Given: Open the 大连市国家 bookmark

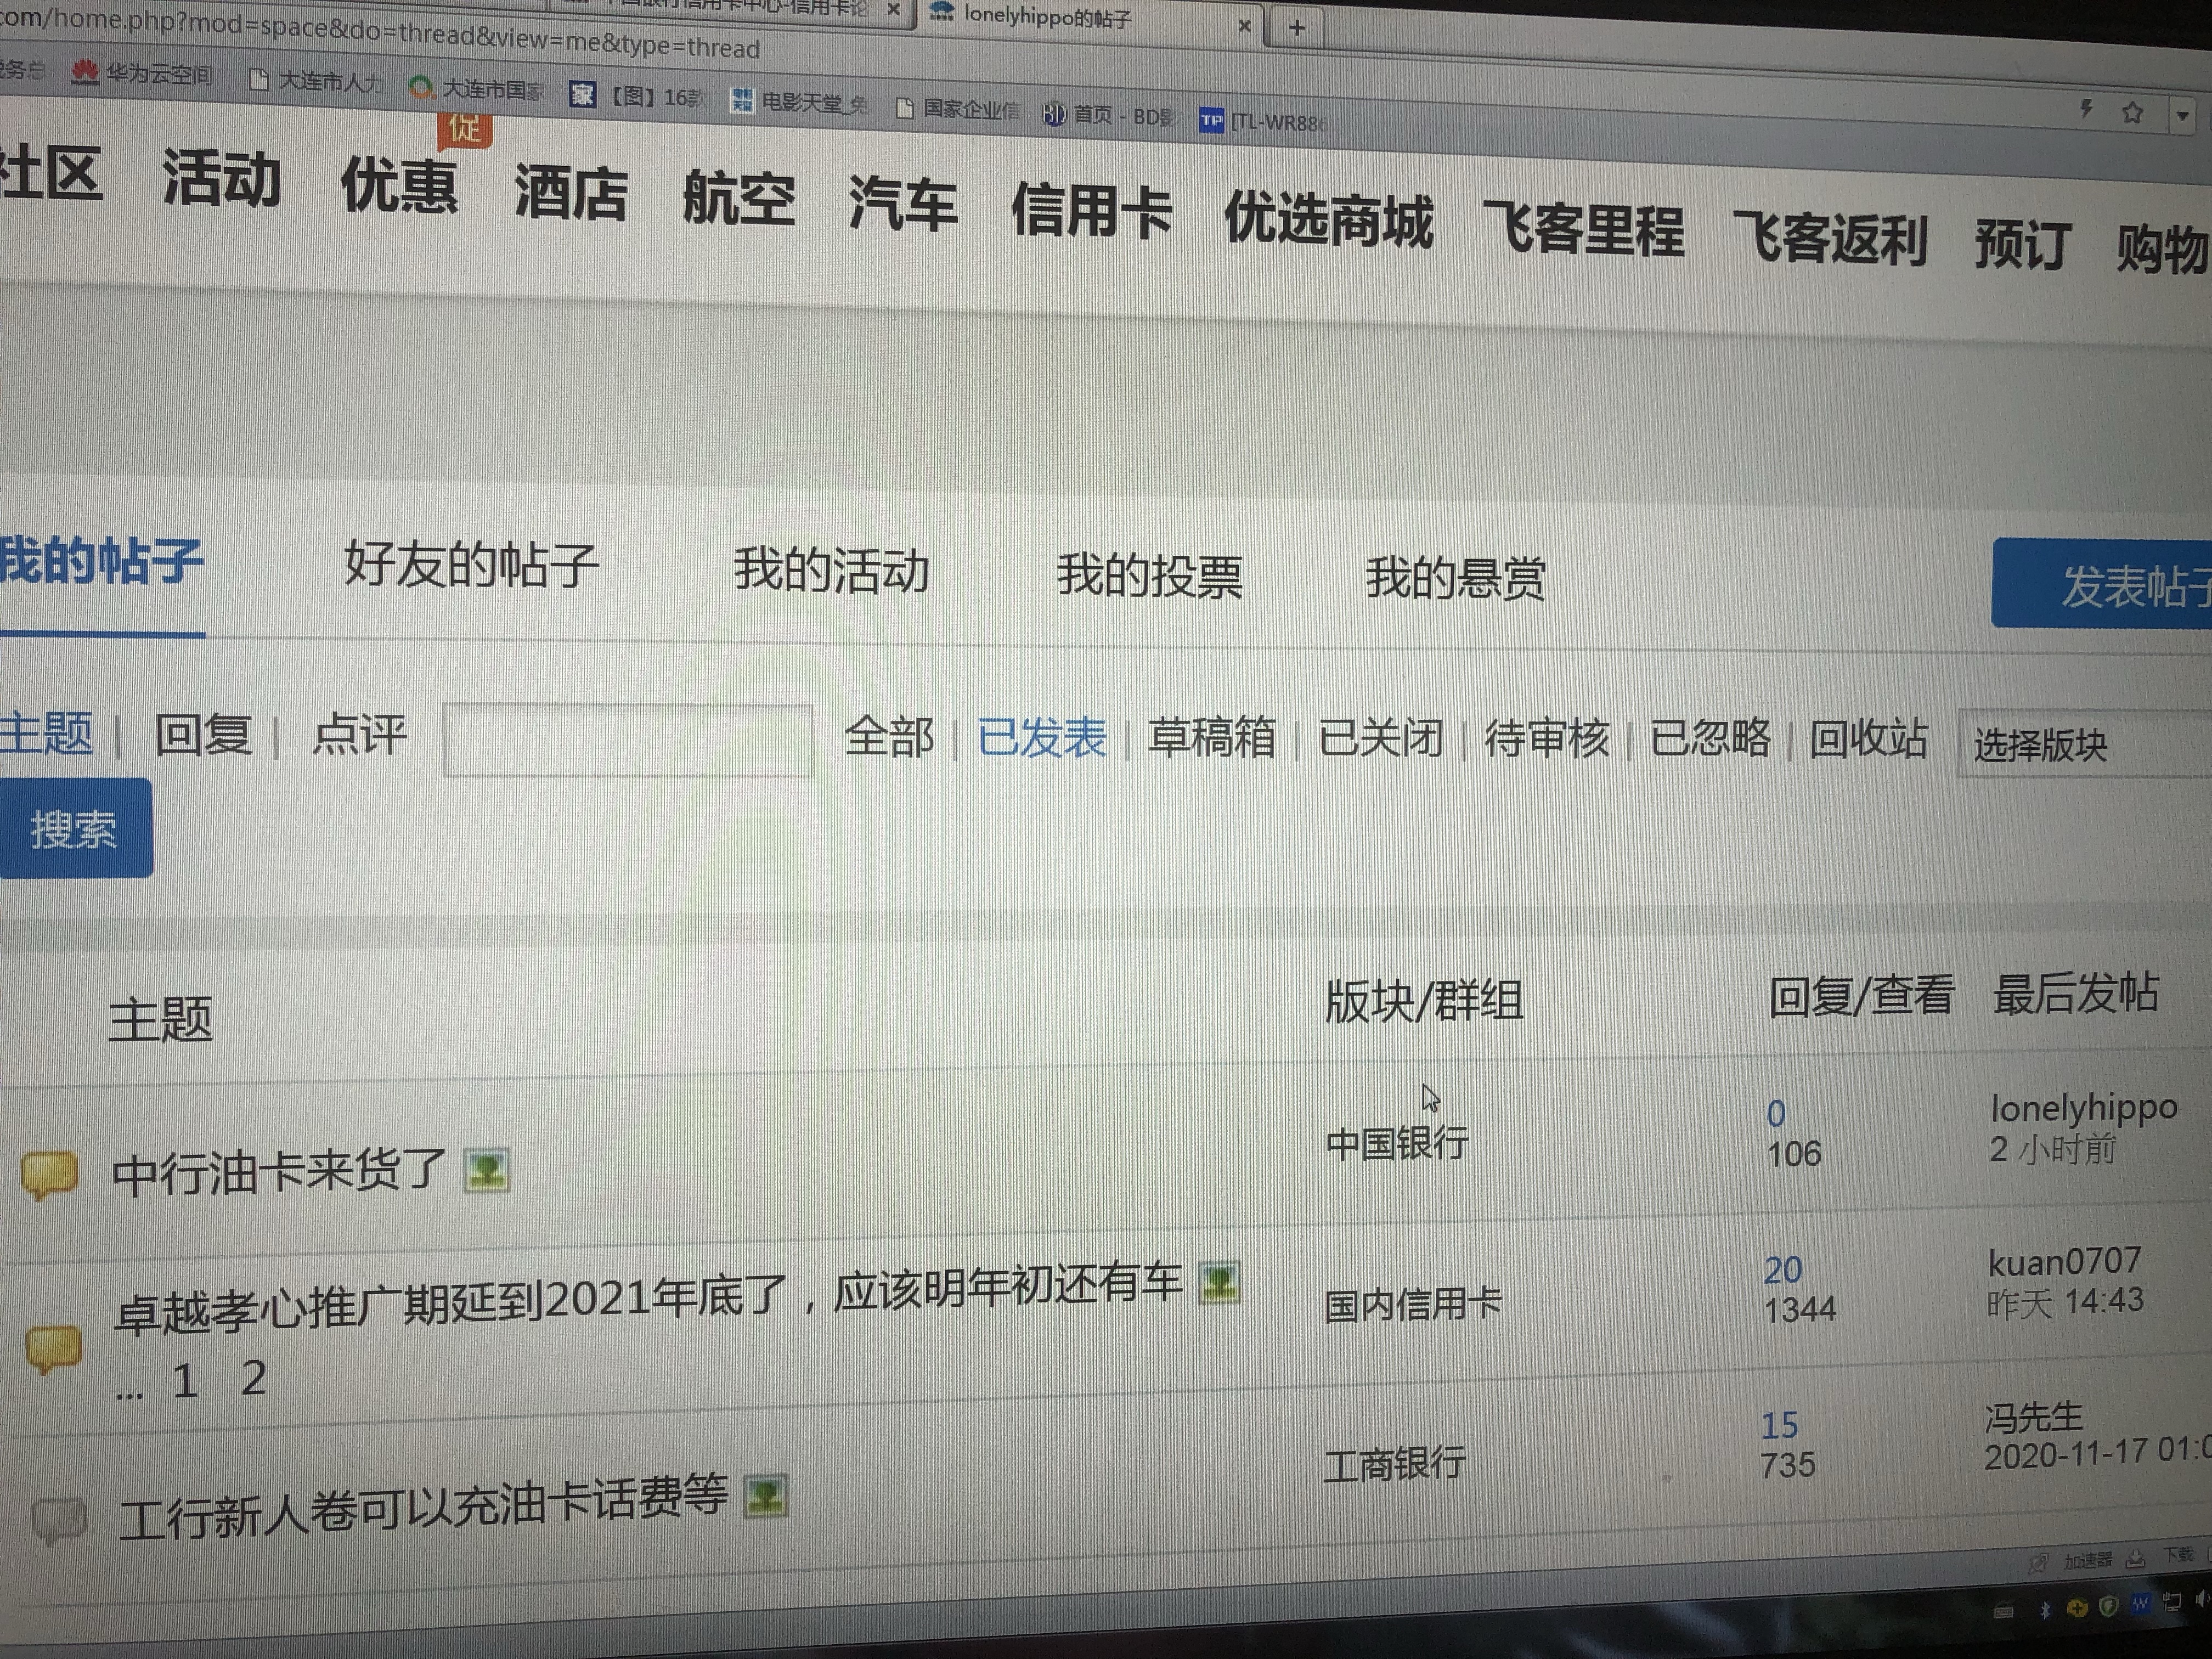Looking at the screenshot, I should pos(477,88).
